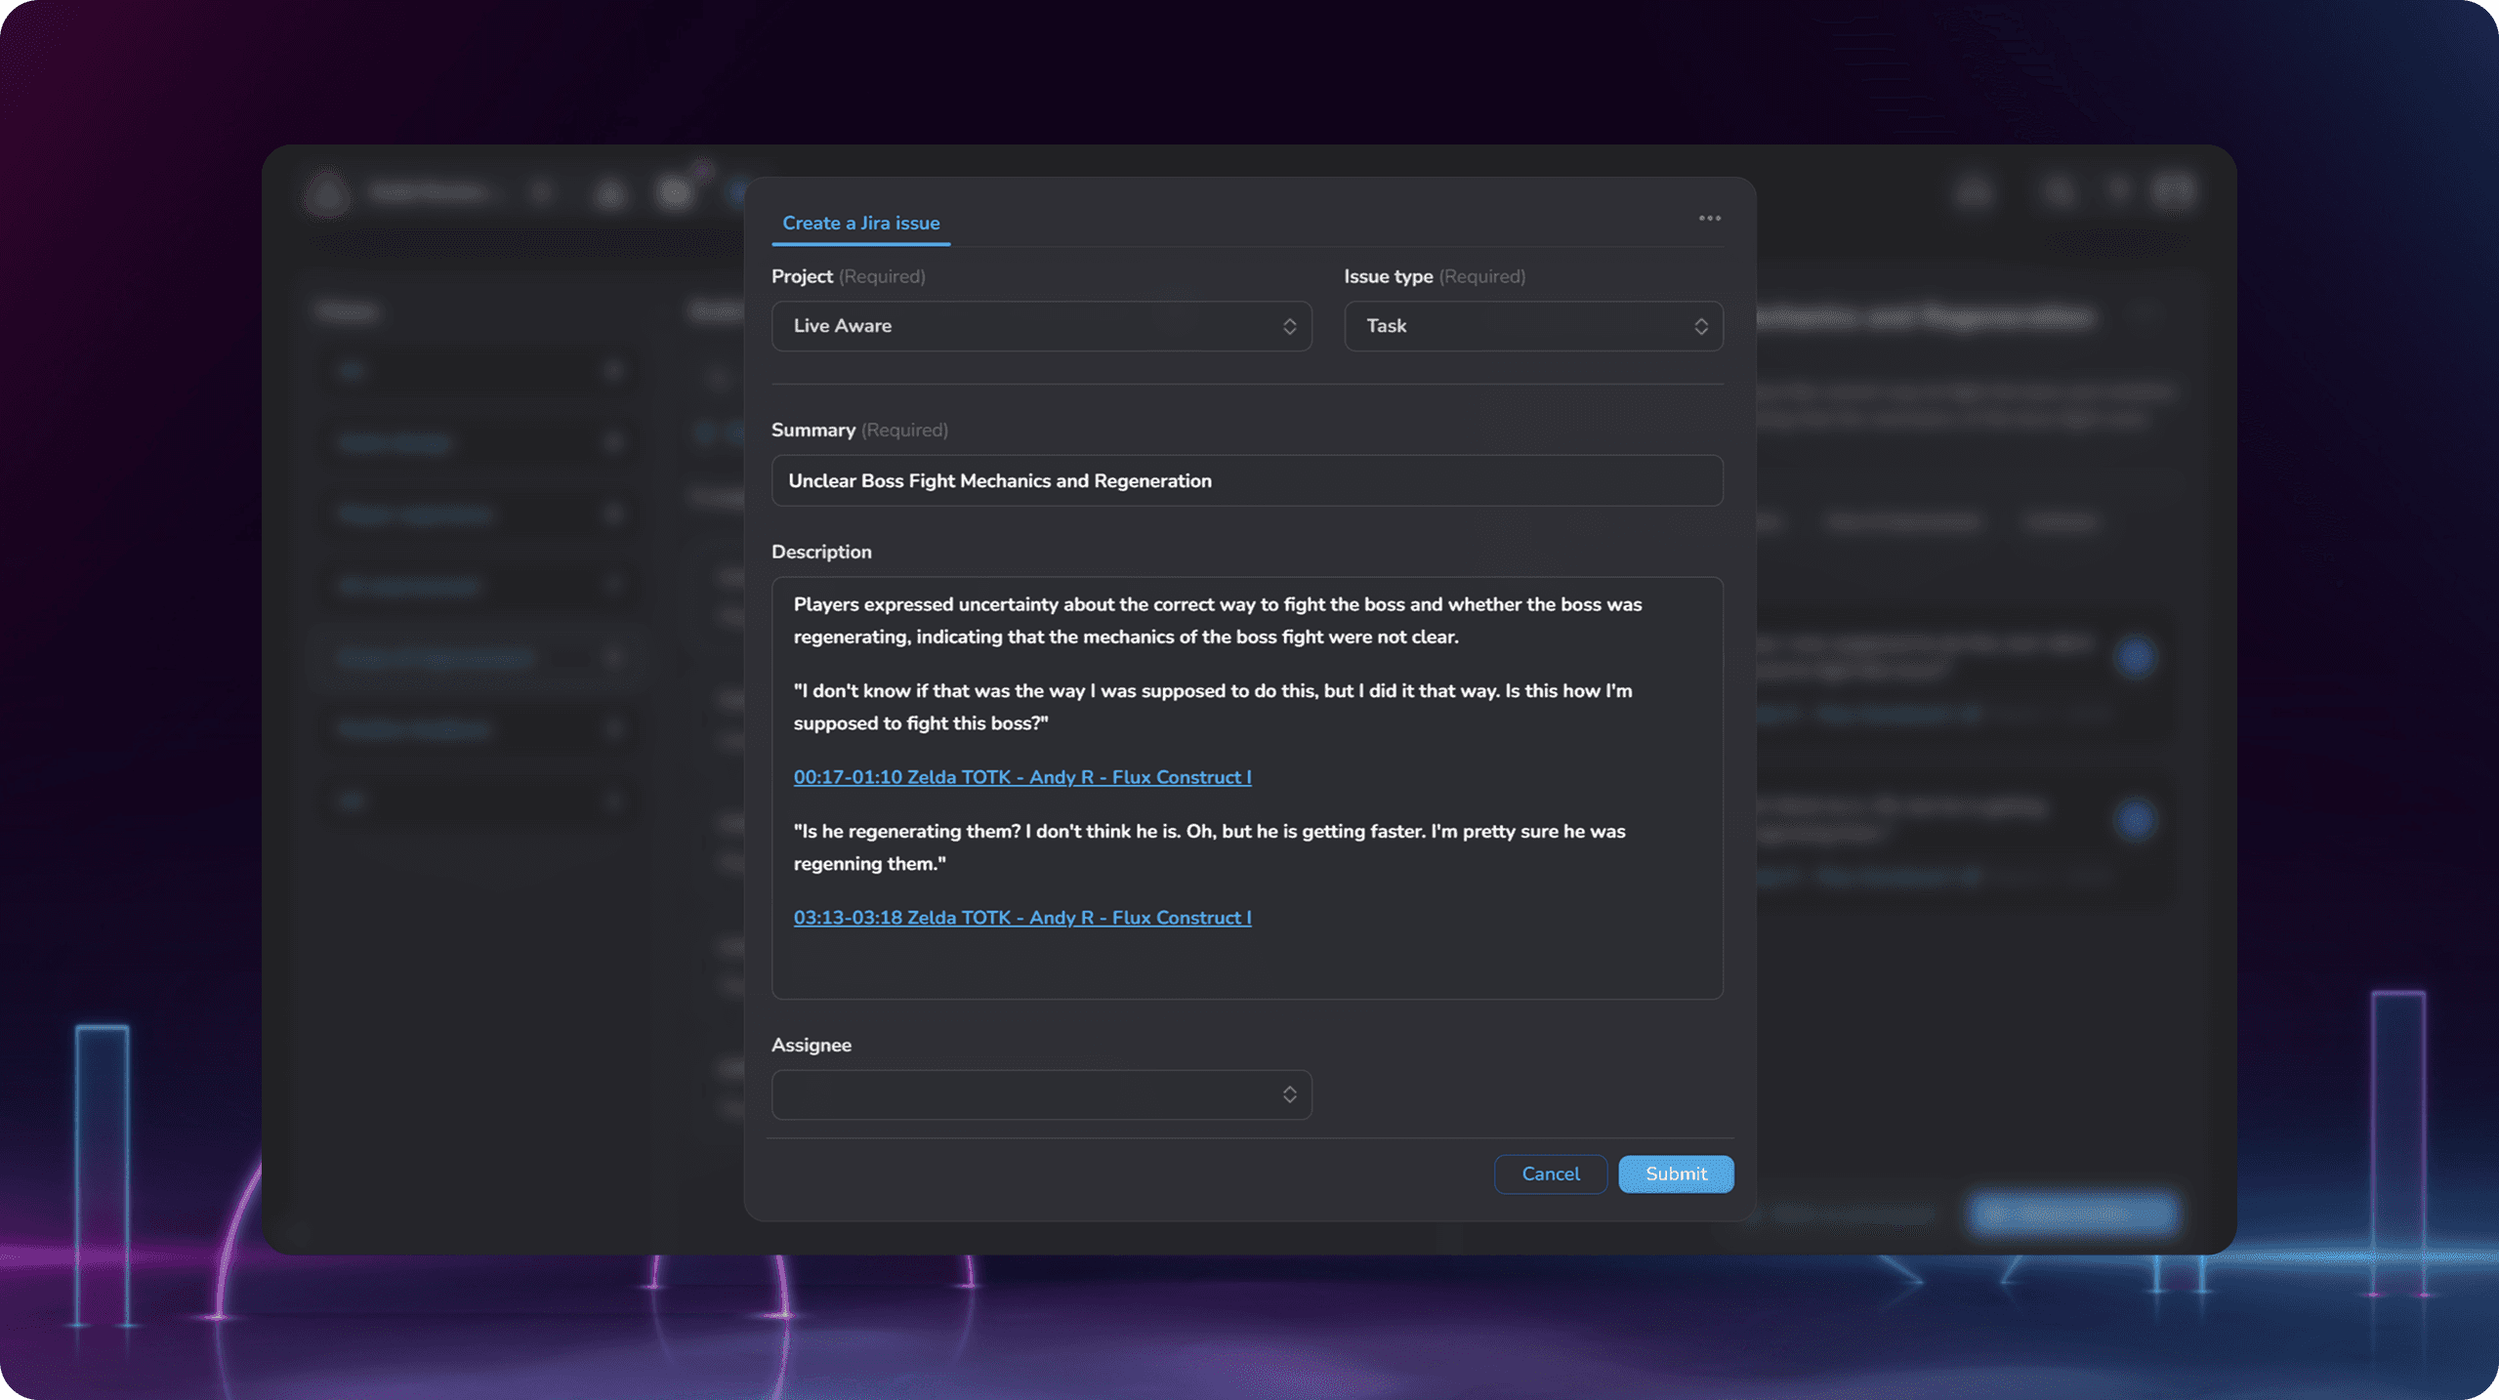Viewport: 2499px width, 1400px height.
Task: Open the Issue type dropdown showing Task
Action: click(1533, 326)
